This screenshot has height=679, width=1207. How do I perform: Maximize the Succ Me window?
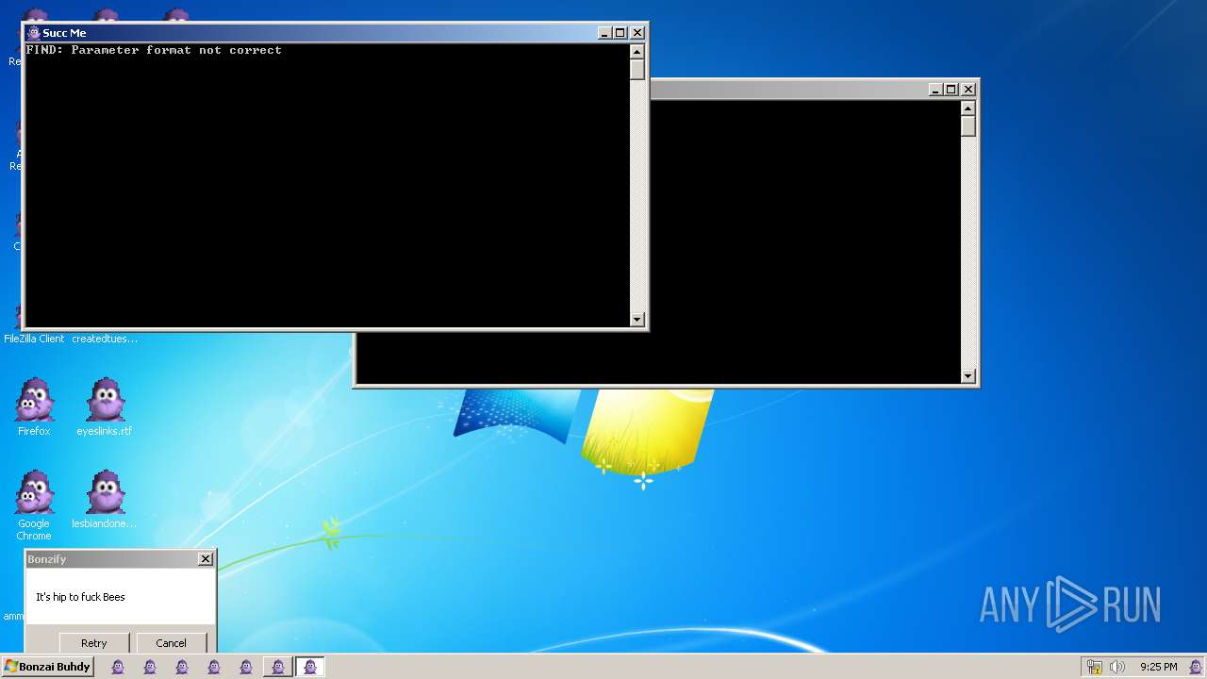pyautogui.click(x=620, y=33)
